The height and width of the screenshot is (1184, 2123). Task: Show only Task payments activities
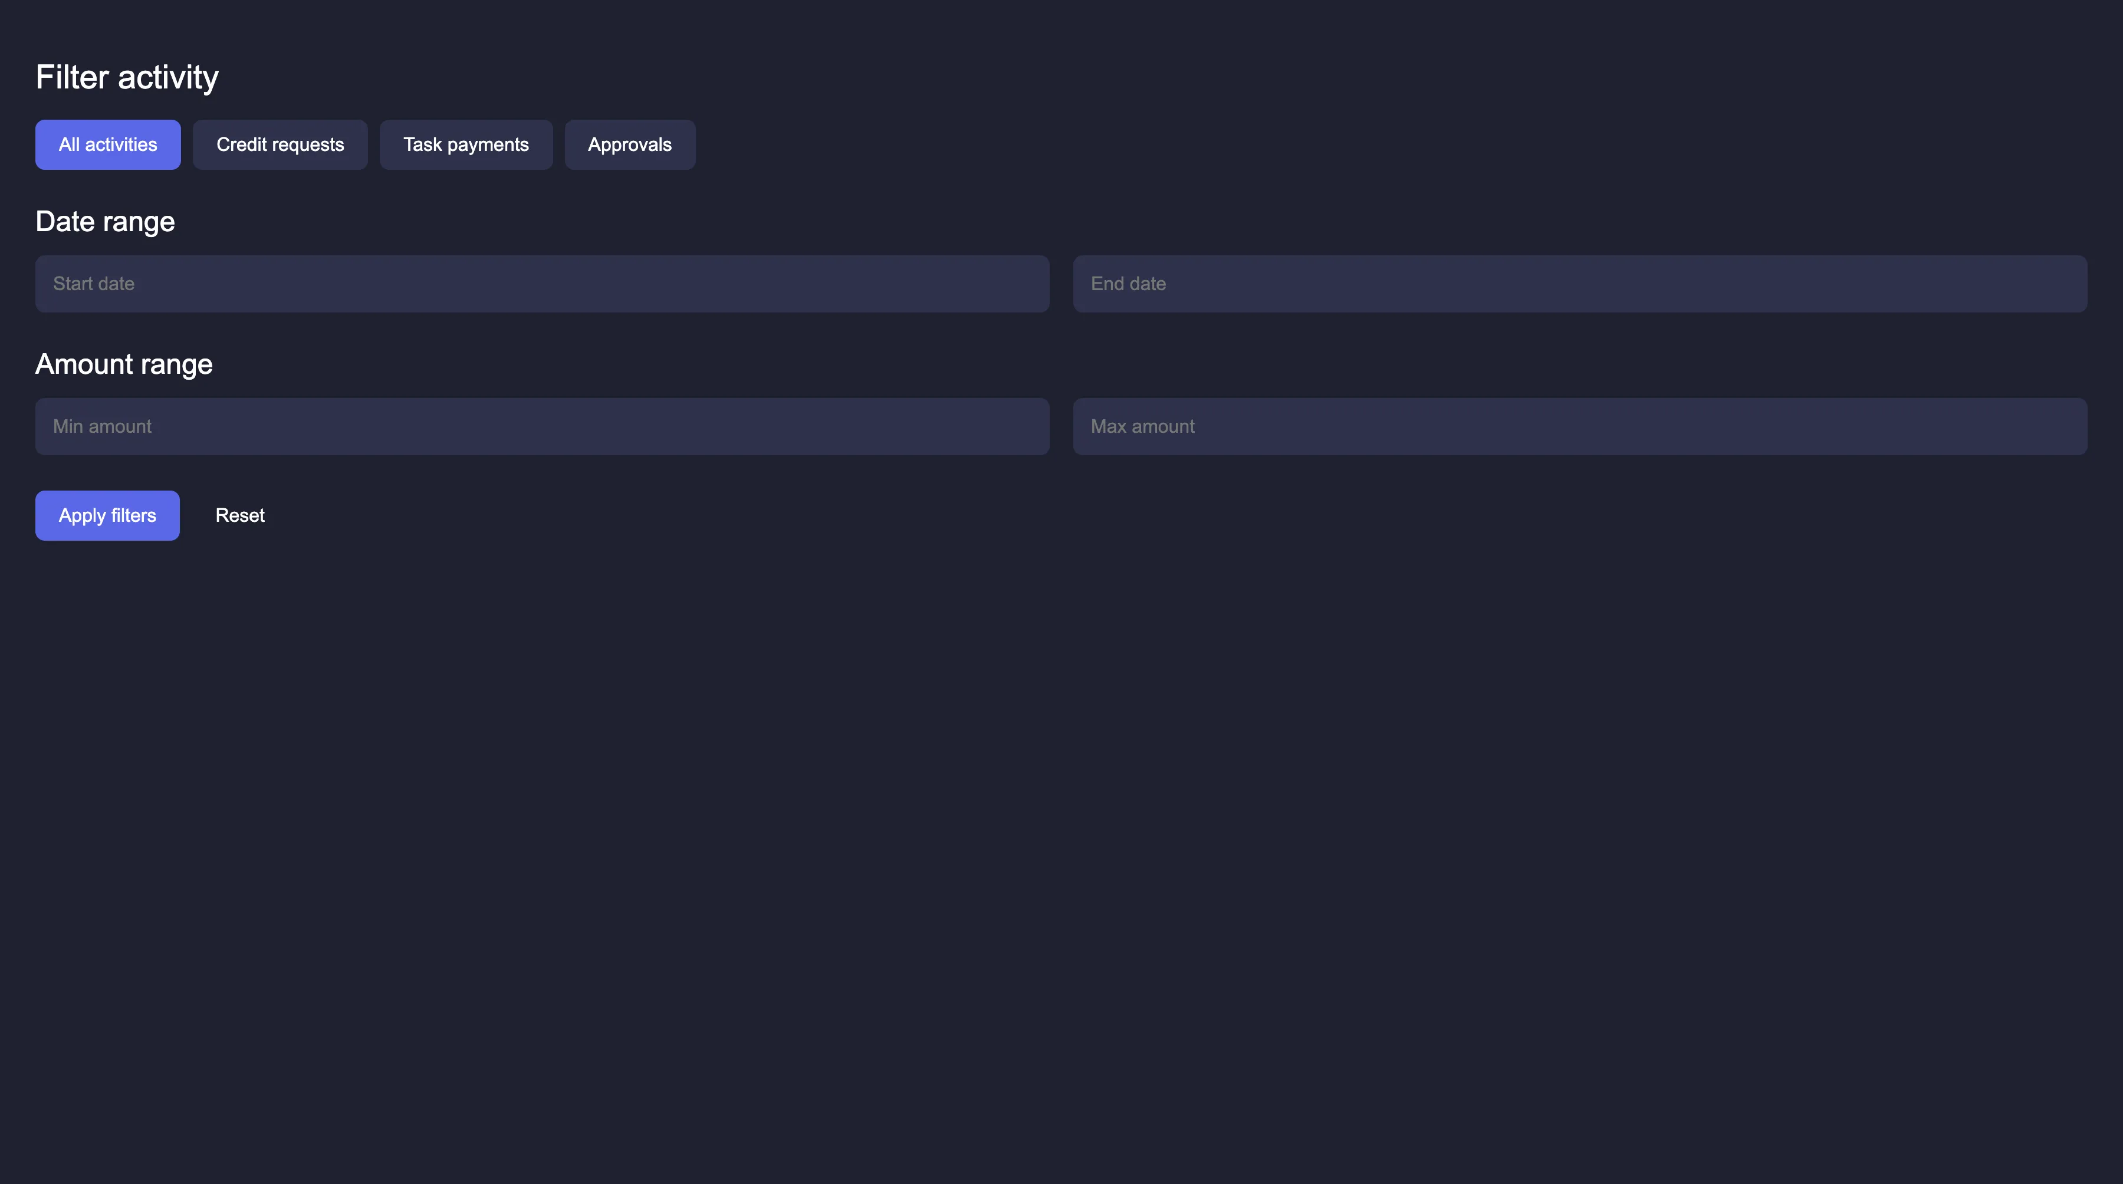(x=466, y=144)
